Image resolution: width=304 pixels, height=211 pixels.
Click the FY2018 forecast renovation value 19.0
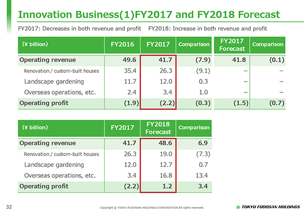click(166, 154)
